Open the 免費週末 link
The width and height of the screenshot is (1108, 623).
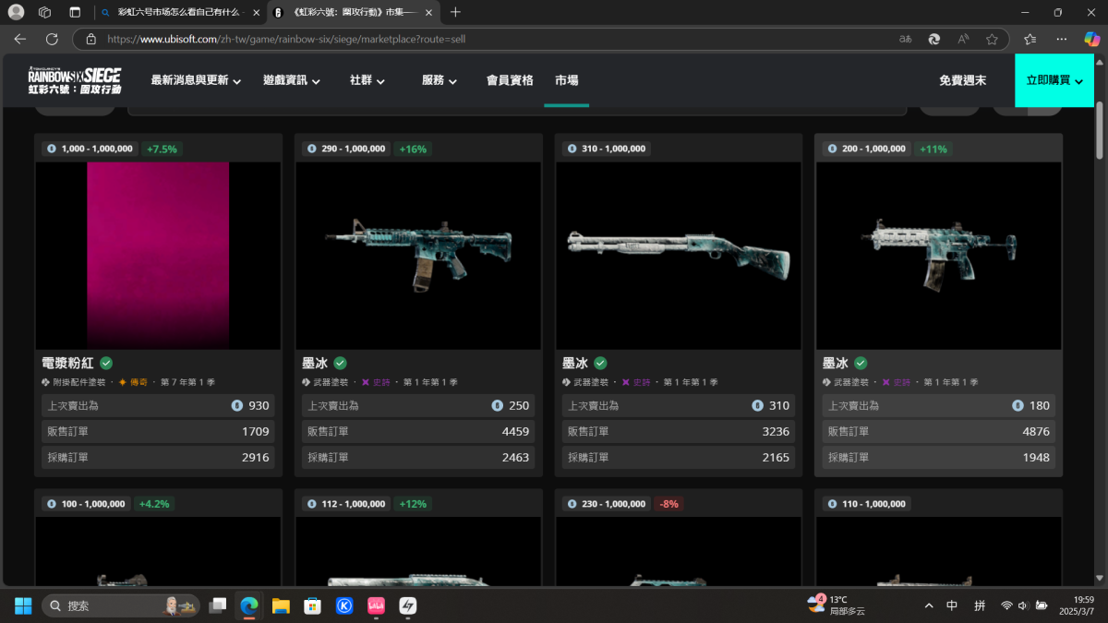tap(963, 80)
